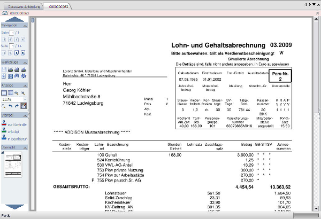The image size is (321, 219).
Task: Close the pink document header bar
Action: point(317,13)
